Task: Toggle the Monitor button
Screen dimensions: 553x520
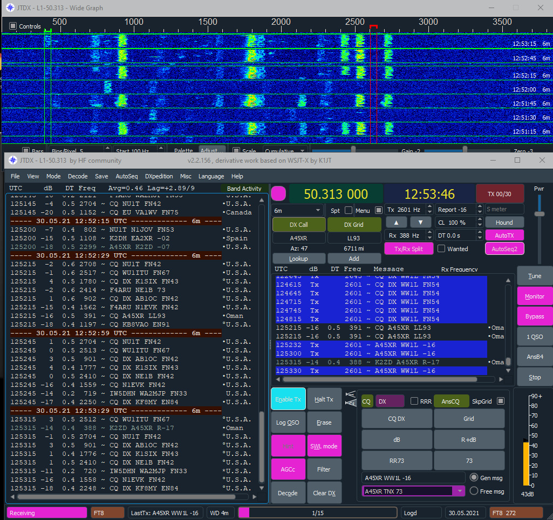Action: coord(535,296)
